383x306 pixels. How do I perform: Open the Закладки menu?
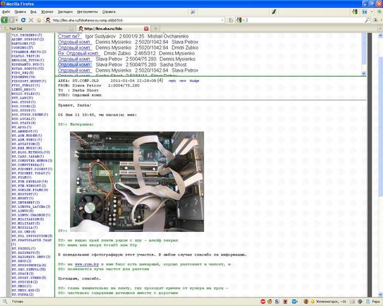(x=65, y=11)
